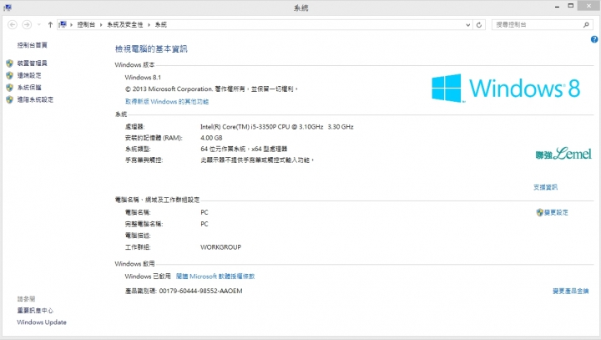Expand the chevron after the computer icon
601x340 pixels.
(71, 25)
